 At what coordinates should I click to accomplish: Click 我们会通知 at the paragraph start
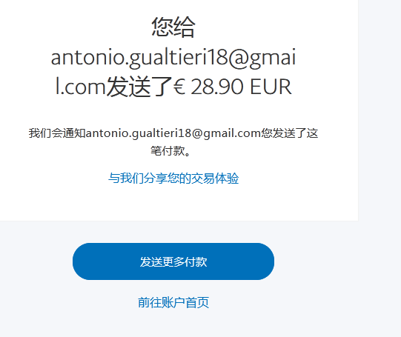click(57, 133)
